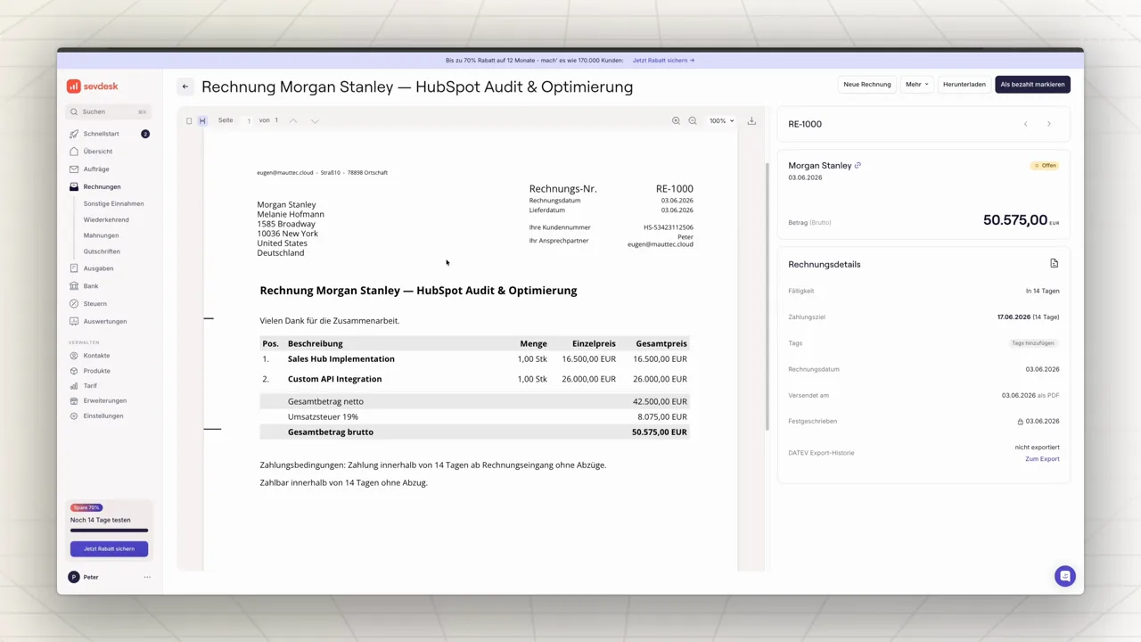Click the Auswertungen chart icon
This screenshot has width=1141, height=642.
pos(74,321)
